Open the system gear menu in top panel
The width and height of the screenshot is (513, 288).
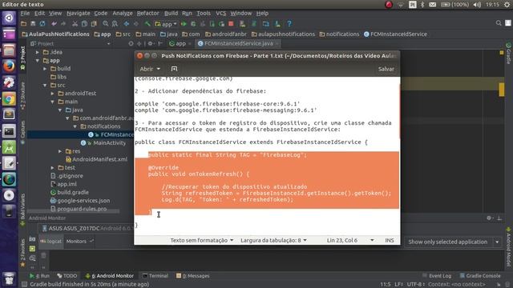[507, 5]
